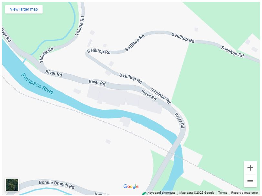The width and height of the screenshot is (262, 196).
Task: Click the Map data ©2025 Google text
Action: click(x=197, y=193)
